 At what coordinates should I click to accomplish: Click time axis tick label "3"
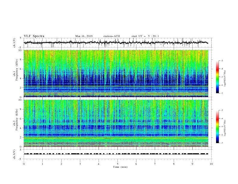[x=80, y=164]
